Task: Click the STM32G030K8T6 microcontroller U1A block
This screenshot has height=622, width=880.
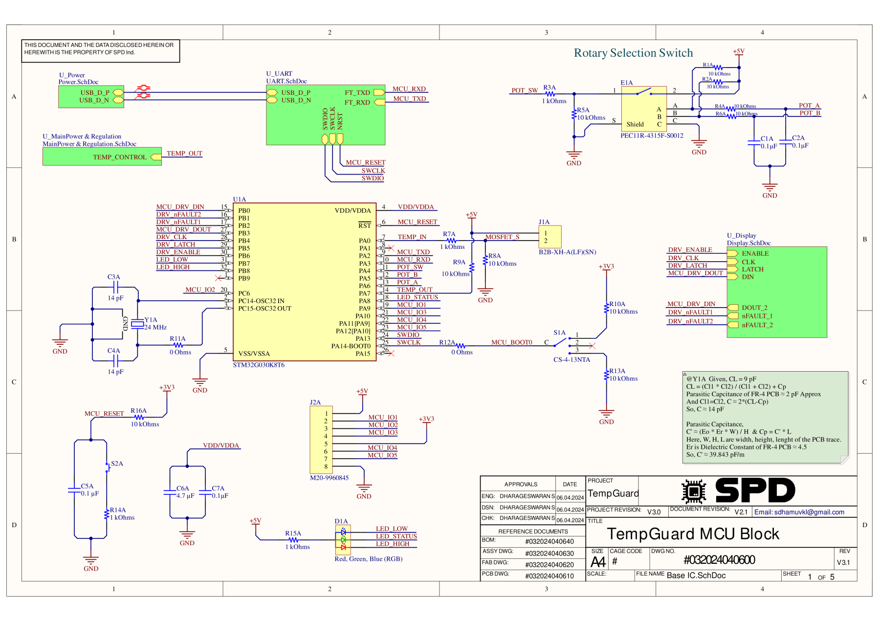Action: [304, 282]
